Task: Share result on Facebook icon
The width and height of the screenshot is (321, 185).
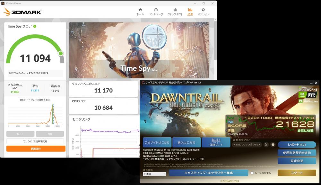Action: (273, 145)
